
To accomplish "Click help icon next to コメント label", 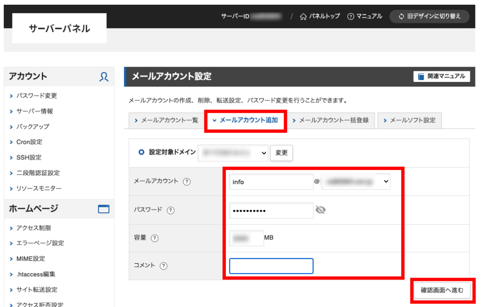I will click(163, 266).
